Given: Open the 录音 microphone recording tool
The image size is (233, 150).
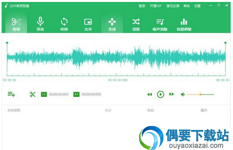Looking at the screenshot, I should [x=40, y=24].
